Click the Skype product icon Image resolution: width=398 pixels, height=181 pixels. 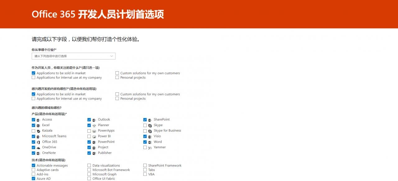pos(150,126)
